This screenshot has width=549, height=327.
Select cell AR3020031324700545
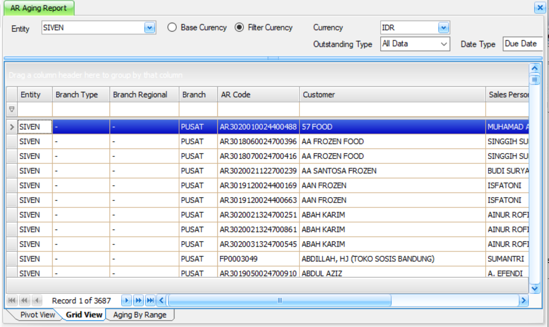[258, 244]
